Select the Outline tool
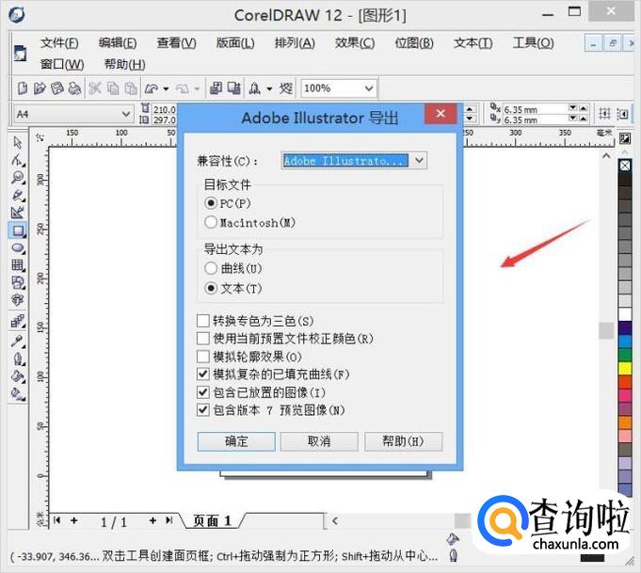The image size is (641, 573). pos(18,358)
